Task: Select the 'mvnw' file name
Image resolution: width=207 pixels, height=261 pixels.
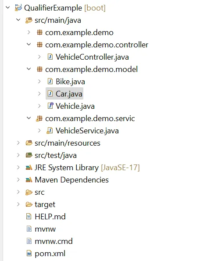Action: click(x=45, y=229)
